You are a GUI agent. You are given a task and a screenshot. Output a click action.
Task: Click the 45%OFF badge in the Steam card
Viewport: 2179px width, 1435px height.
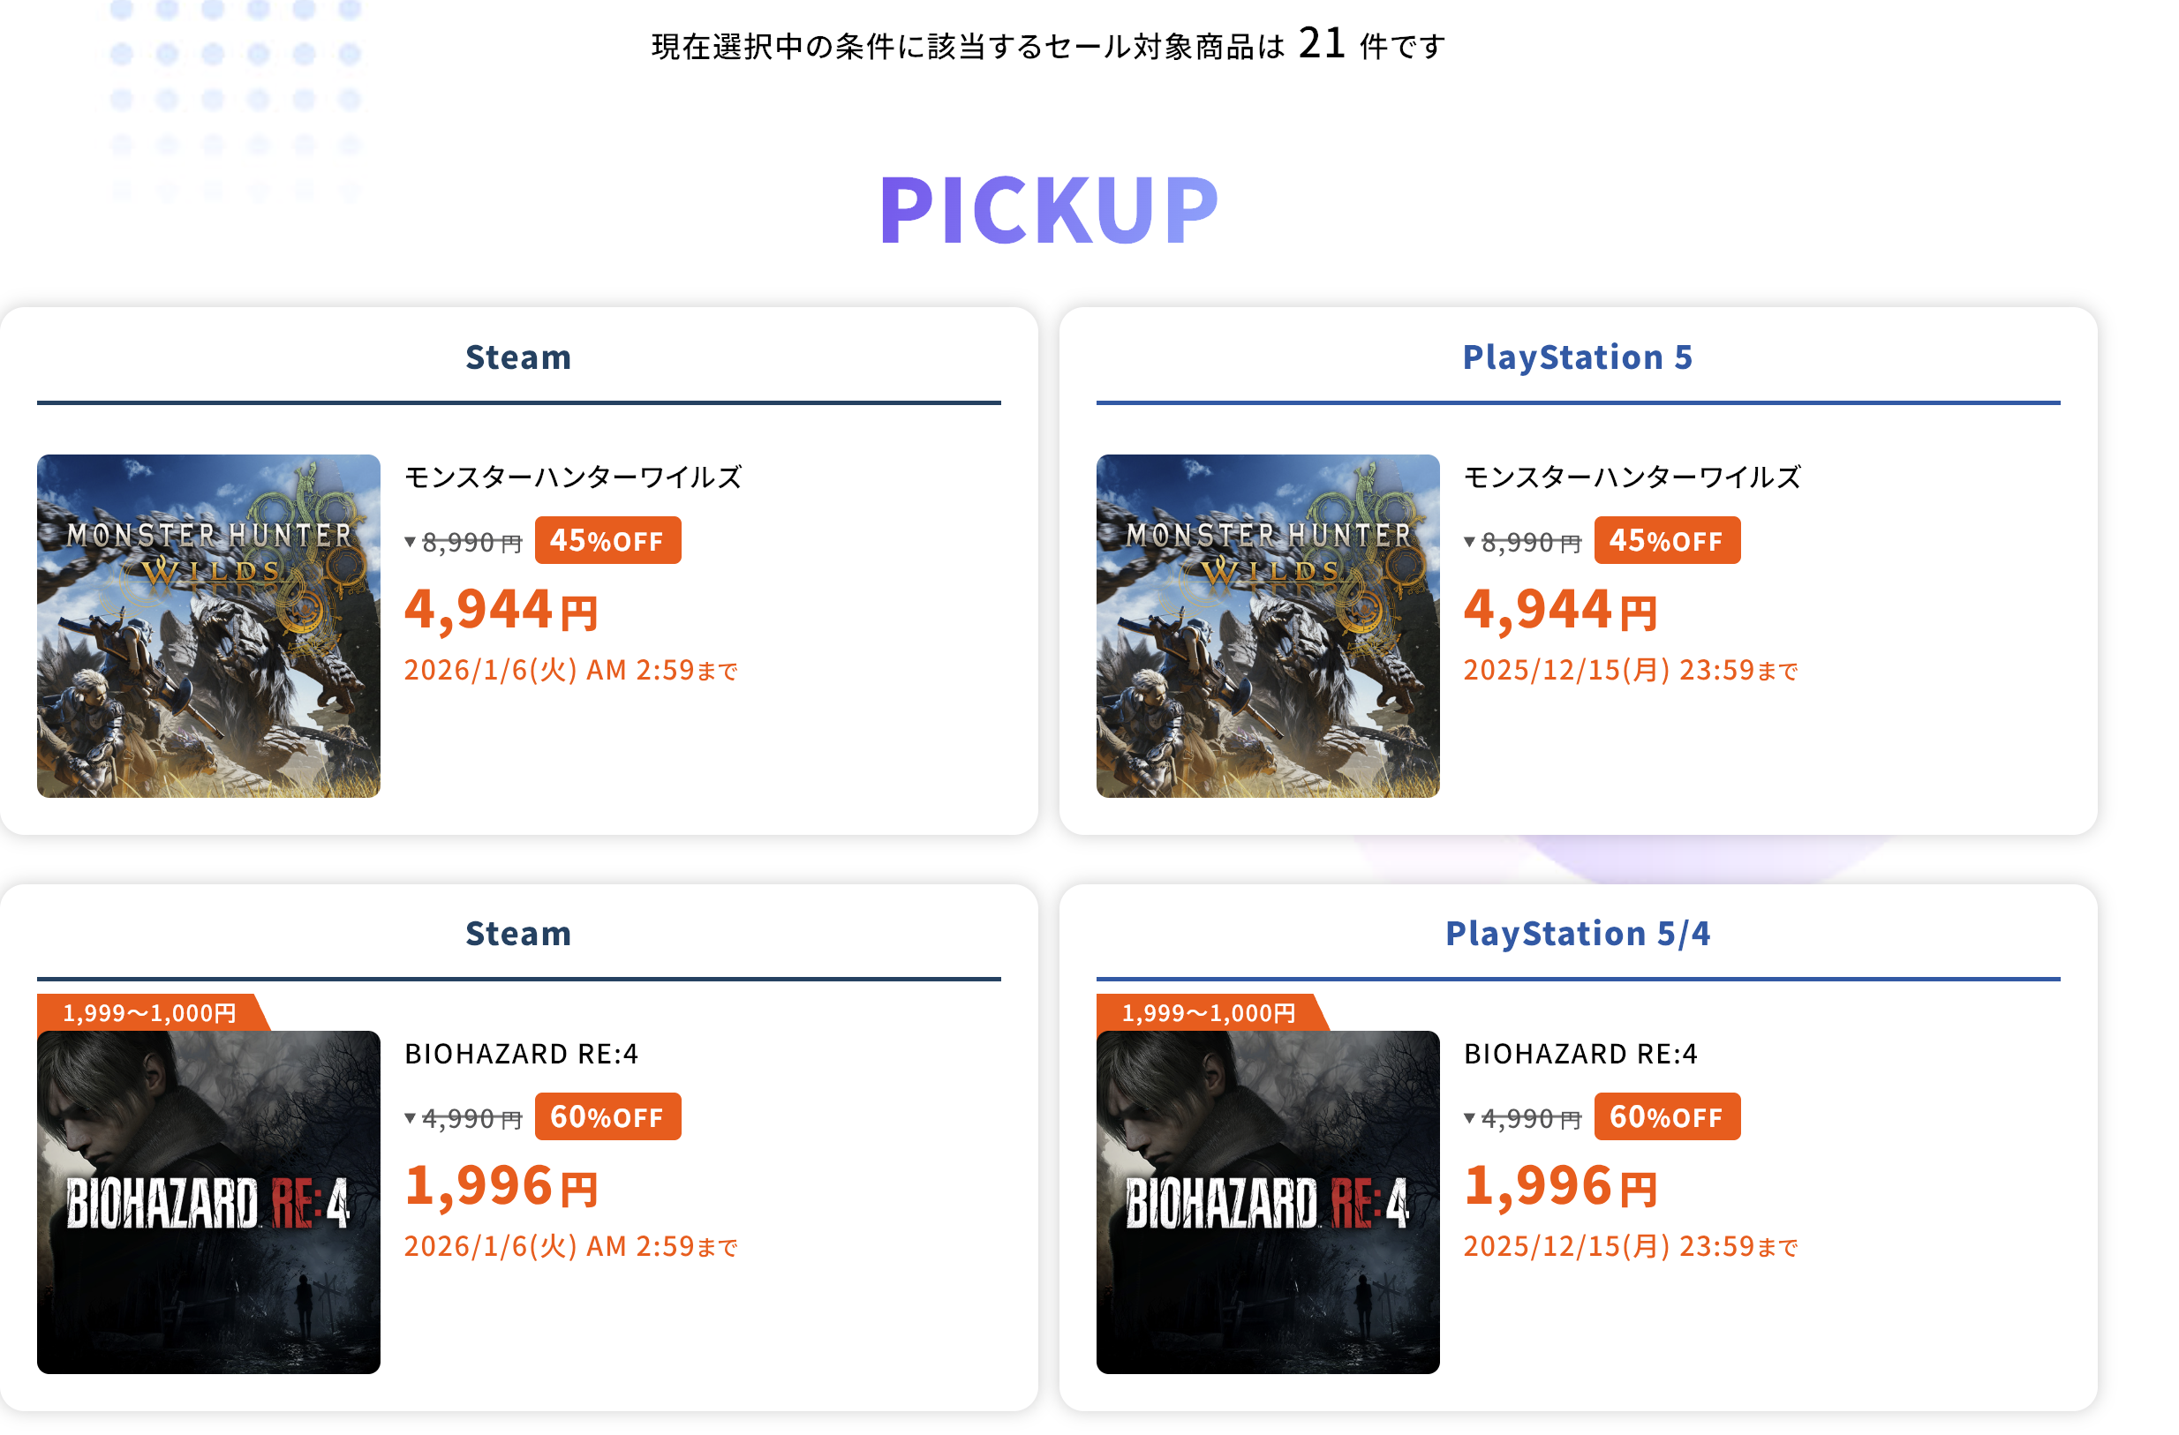click(607, 540)
